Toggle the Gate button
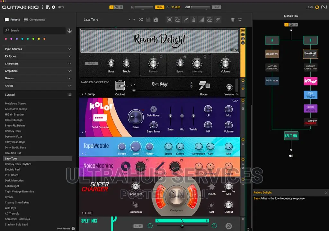This screenshot has height=231, width=329. [160, 7]
